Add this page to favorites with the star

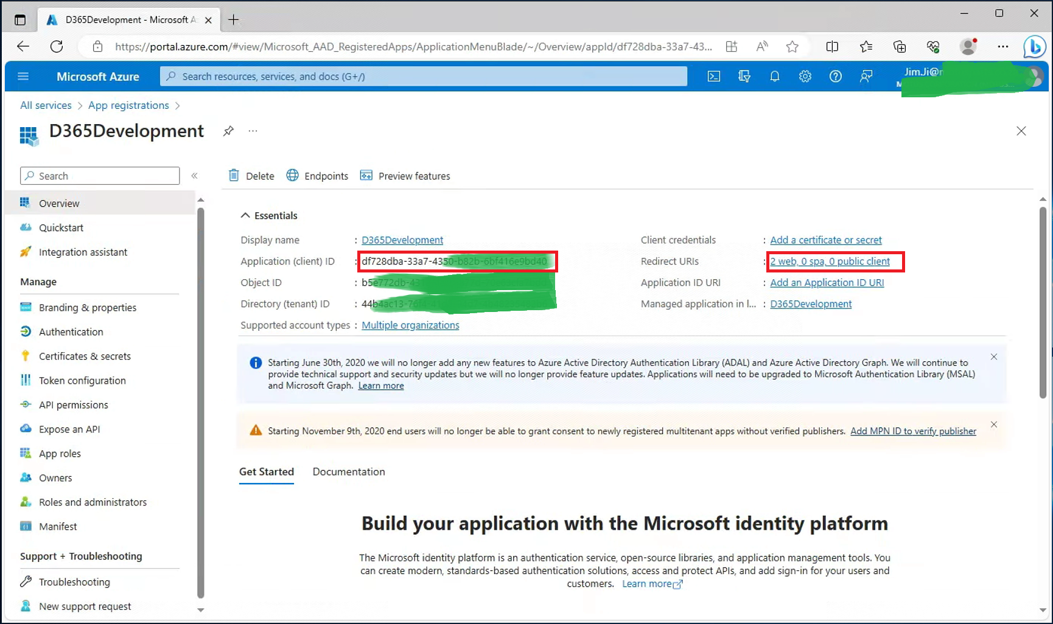[792, 46]
